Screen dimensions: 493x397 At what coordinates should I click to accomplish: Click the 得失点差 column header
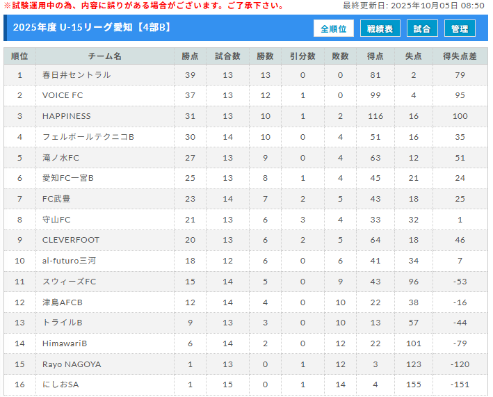tap(460, 56)
